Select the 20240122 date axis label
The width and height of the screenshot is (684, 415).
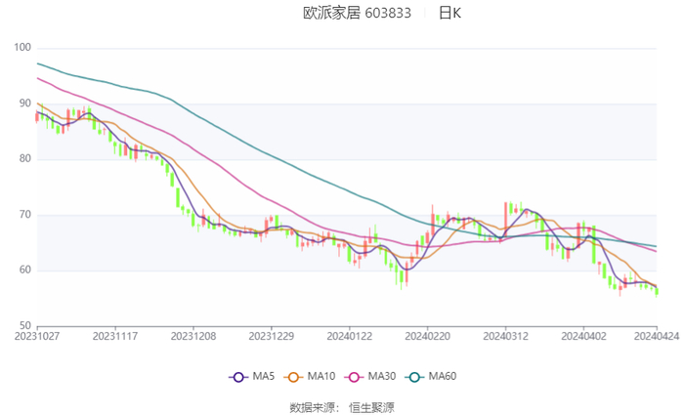[x=349, y=337]
